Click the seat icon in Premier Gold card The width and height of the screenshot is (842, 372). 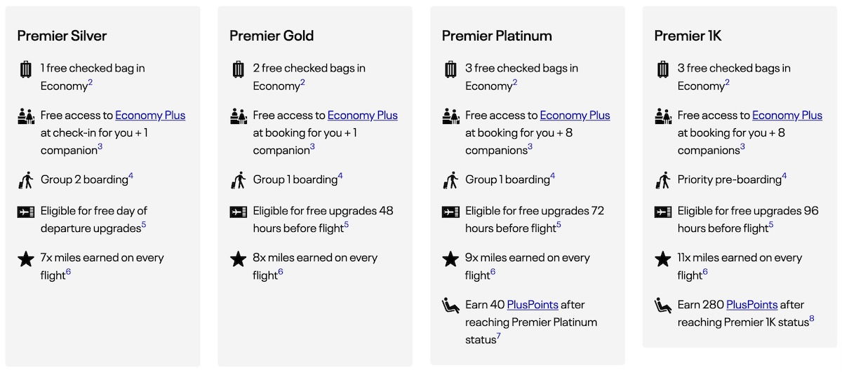point(239,116)
